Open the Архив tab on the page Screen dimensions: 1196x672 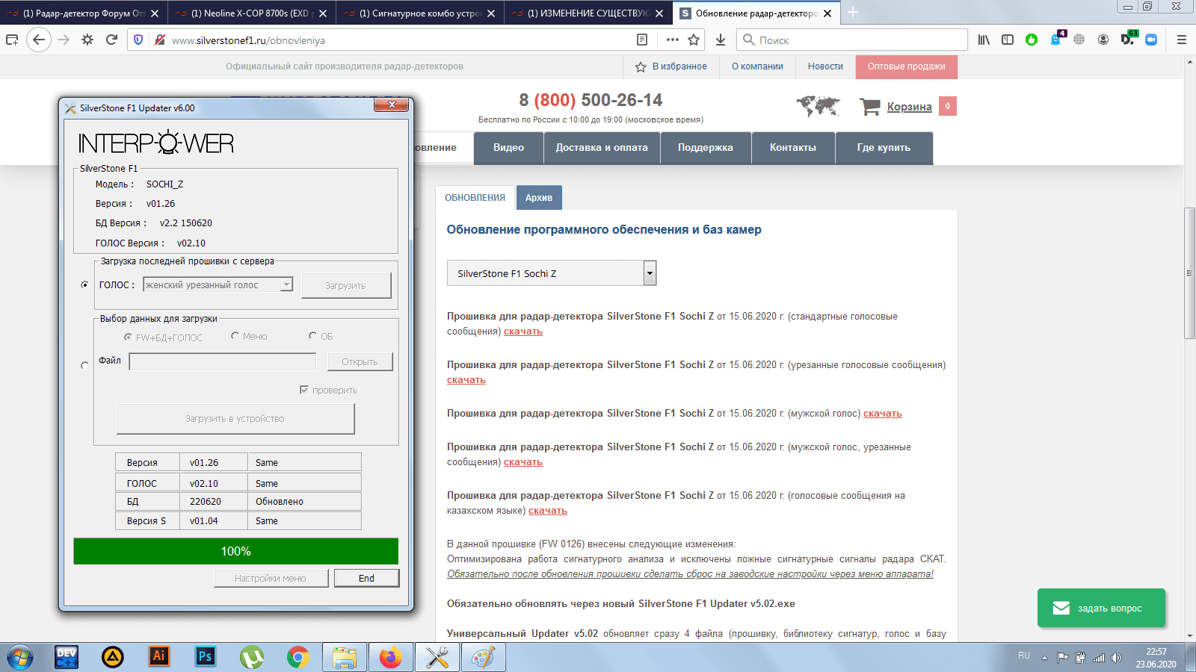pyautogui.click(x=539, y=198)
